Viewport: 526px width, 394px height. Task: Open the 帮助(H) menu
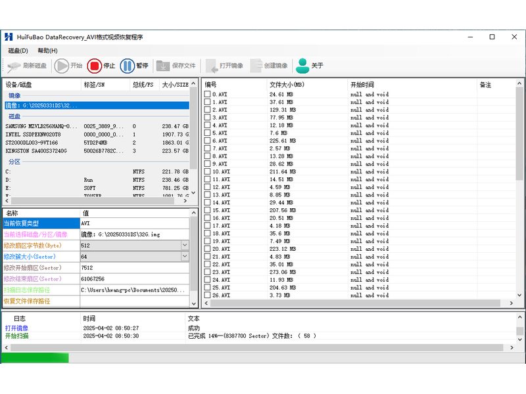47,51
